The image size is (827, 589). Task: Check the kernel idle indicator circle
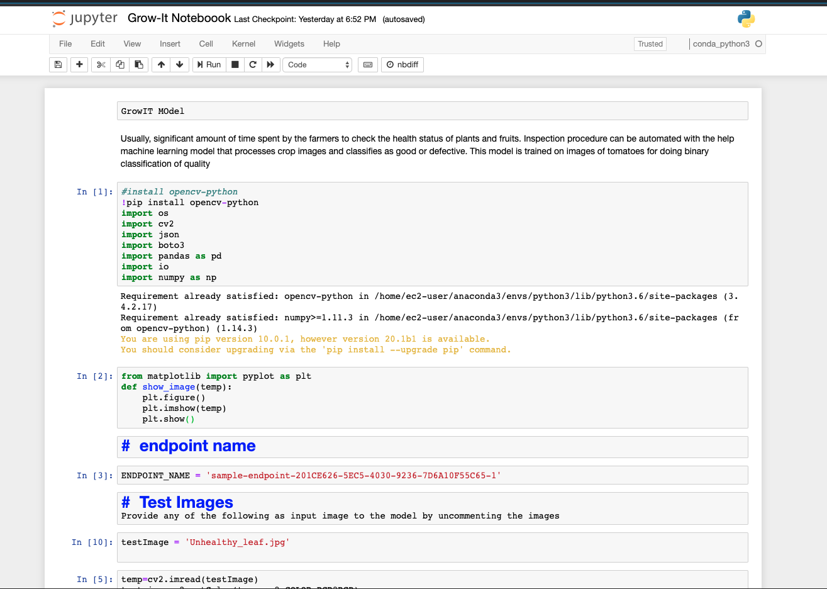coord(758,44)
